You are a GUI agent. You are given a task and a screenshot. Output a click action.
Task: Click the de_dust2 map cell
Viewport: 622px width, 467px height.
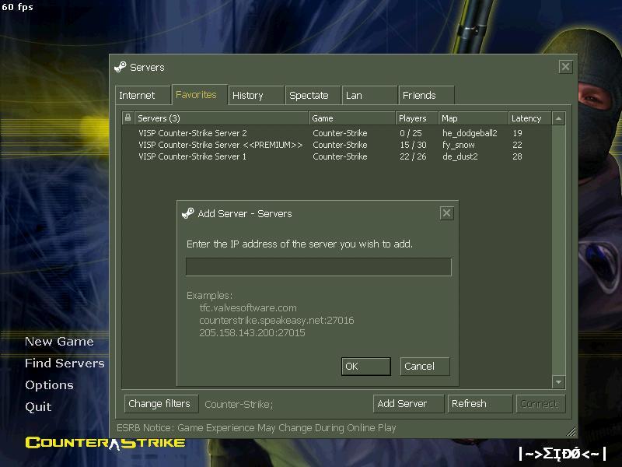click(x=460, y=156)
